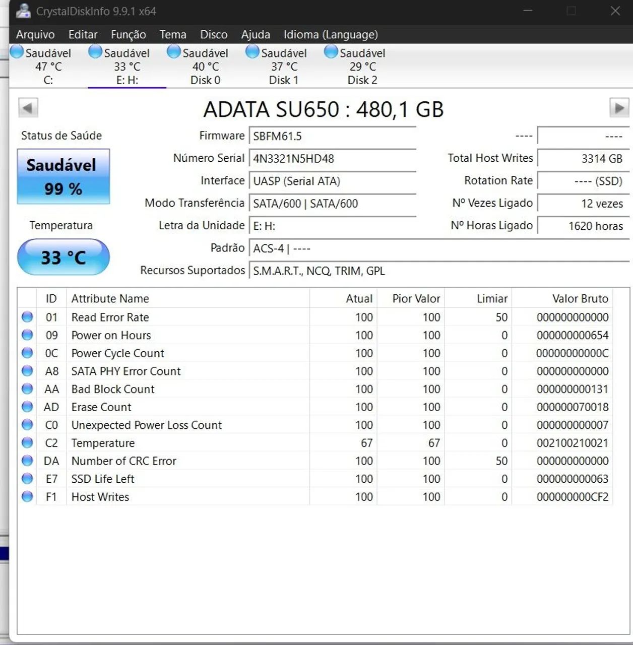This screenshot has height=645, width=633.
Task: Click Total Host Writes value 3314 GB
Action: tap(583, 158)
